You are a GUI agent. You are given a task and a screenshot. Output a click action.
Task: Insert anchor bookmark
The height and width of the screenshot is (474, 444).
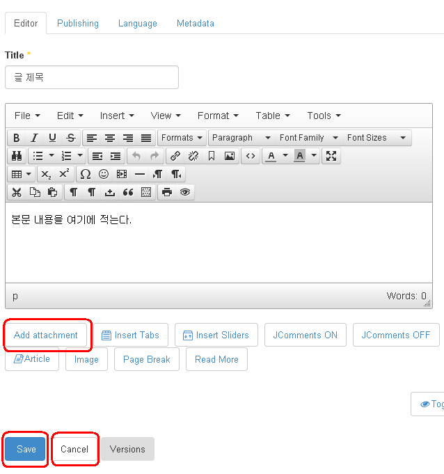pyautogui.click(x=212, y=156)
